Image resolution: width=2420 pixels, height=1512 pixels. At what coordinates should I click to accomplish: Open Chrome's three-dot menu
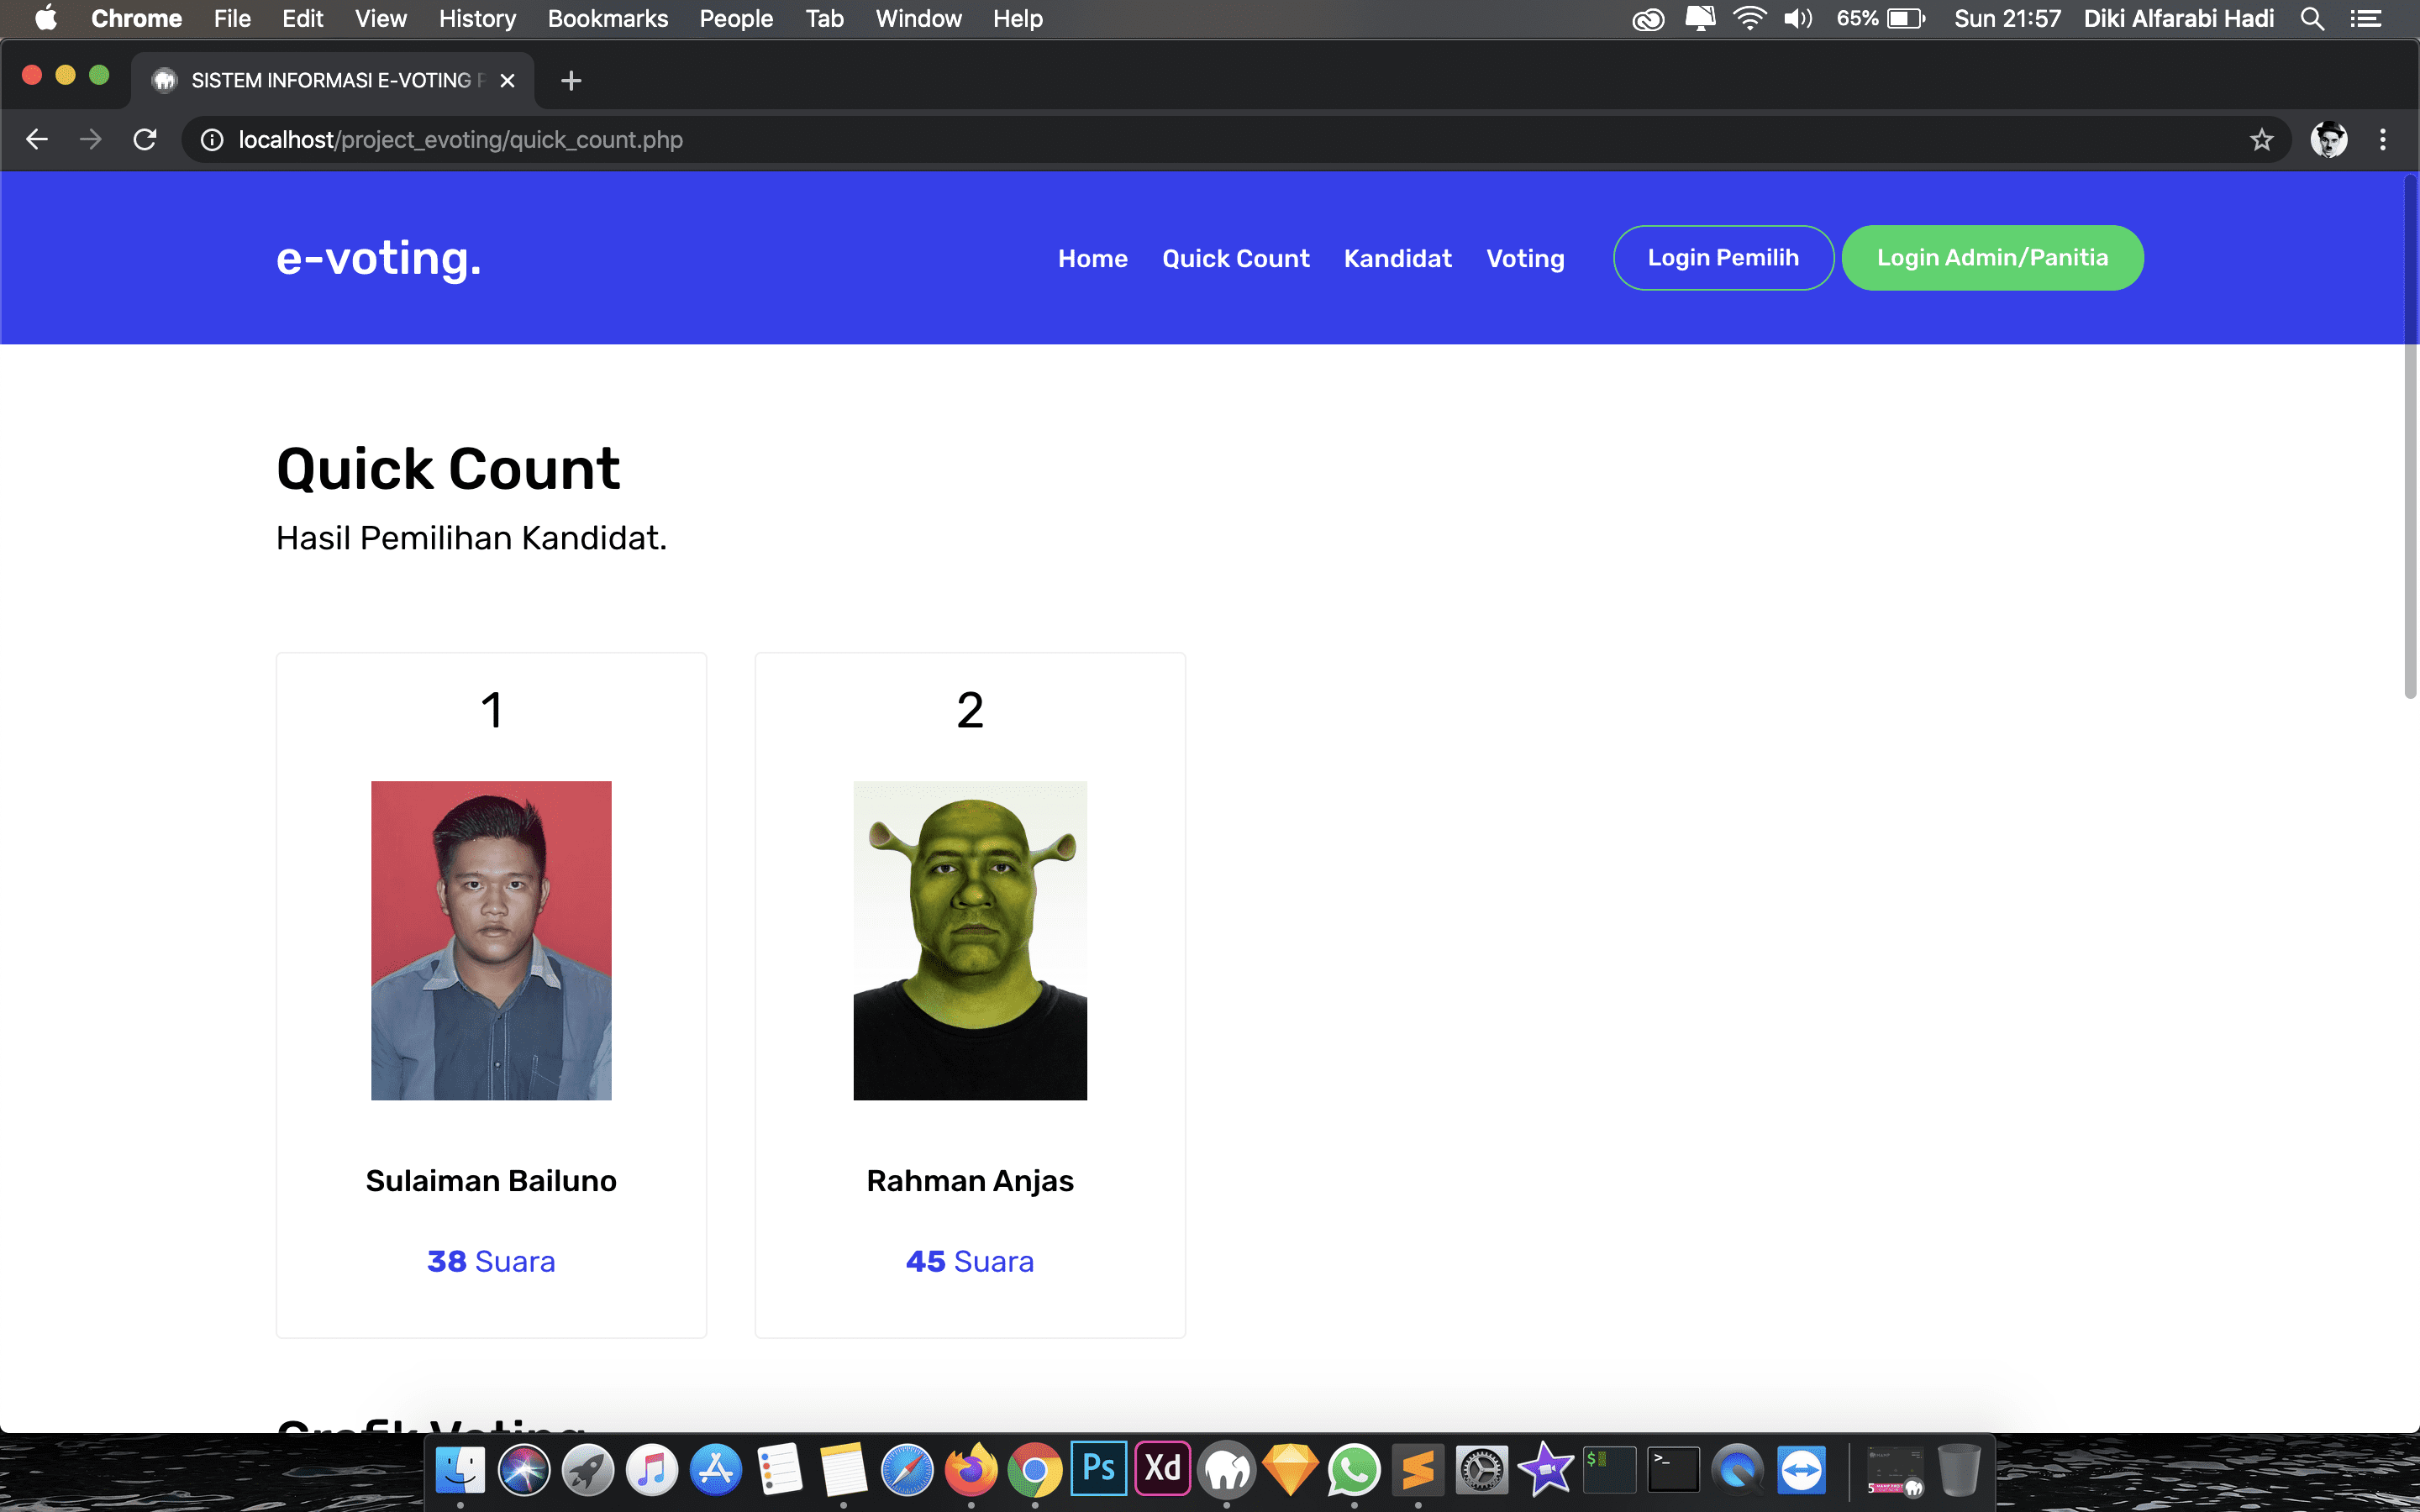[x=2383, y=140]
